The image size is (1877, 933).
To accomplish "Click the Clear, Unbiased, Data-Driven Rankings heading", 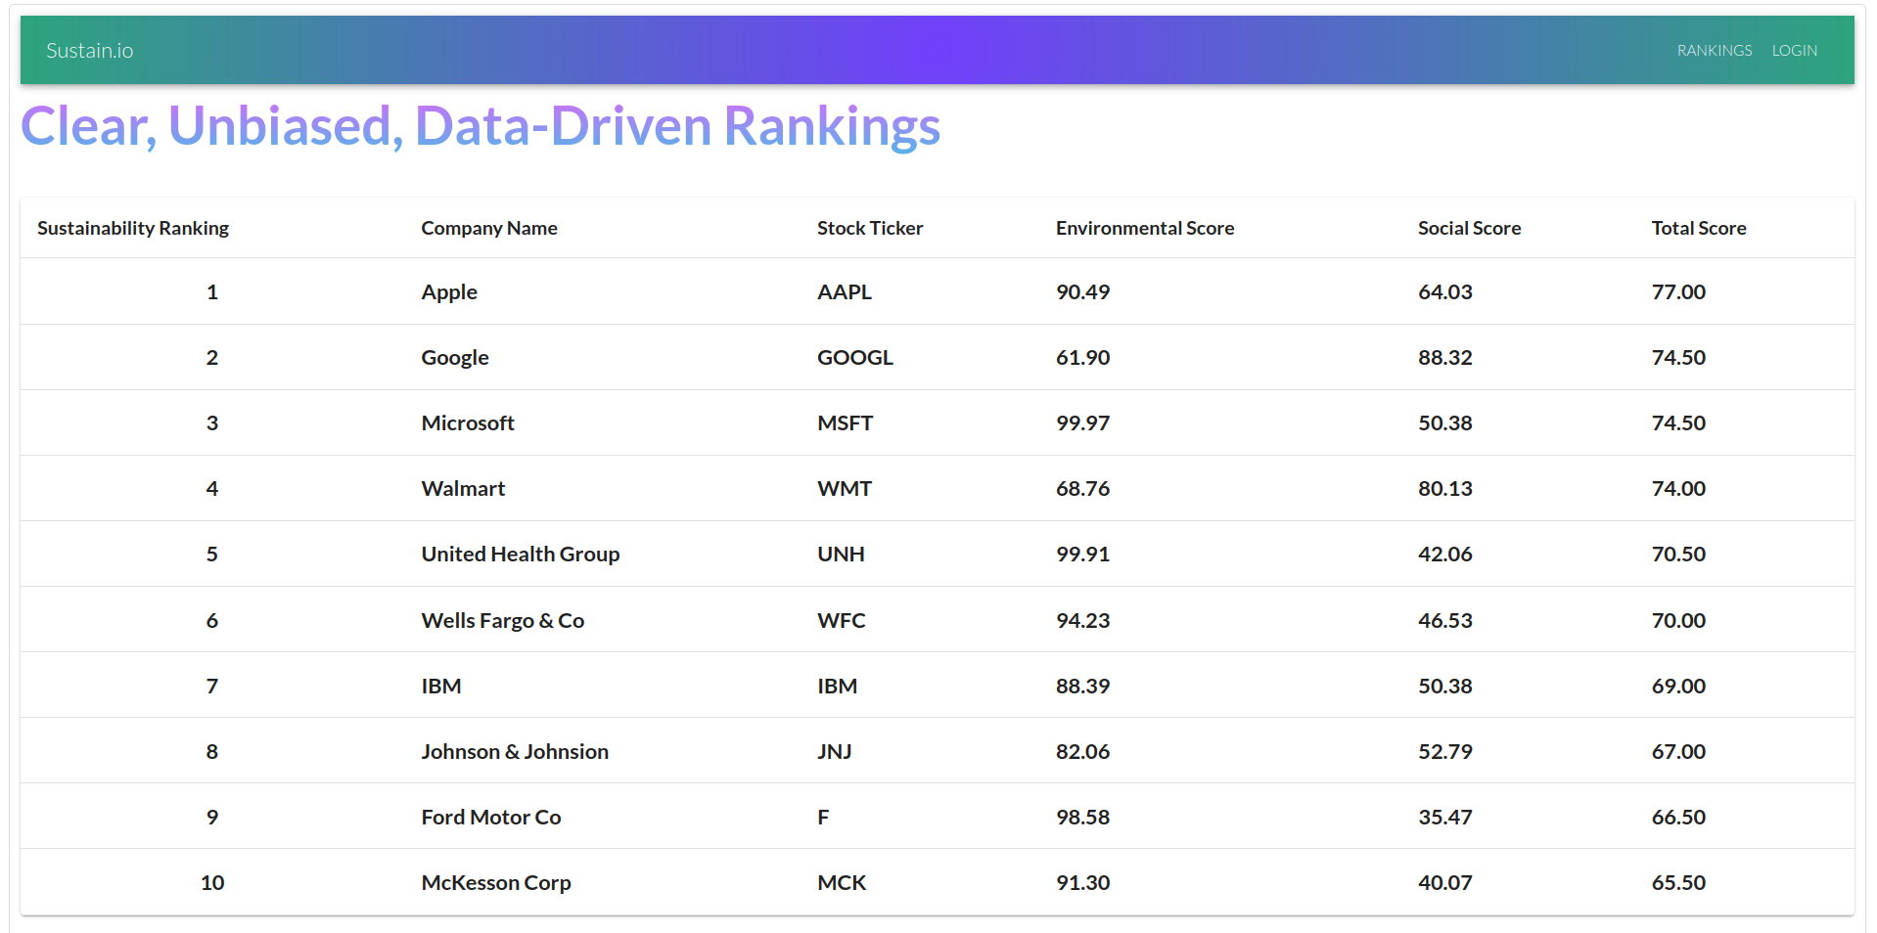I will click(481, 127).
